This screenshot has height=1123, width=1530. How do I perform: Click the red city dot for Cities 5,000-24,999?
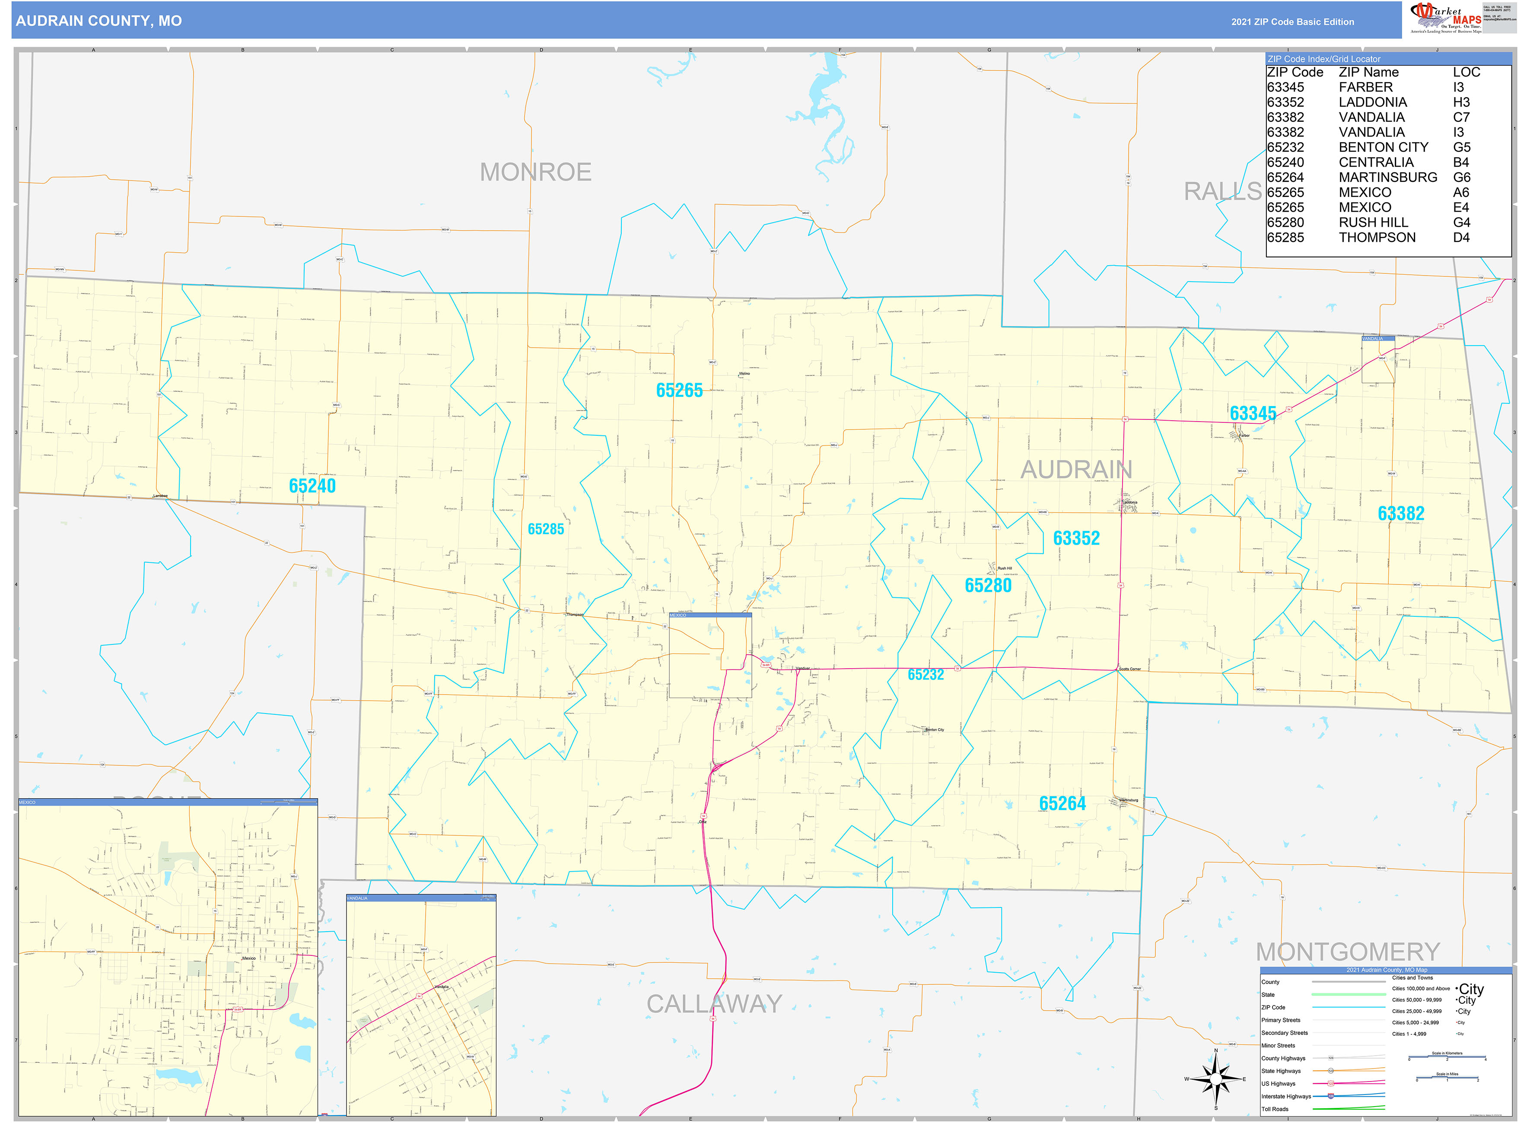click(1457, 1022)
